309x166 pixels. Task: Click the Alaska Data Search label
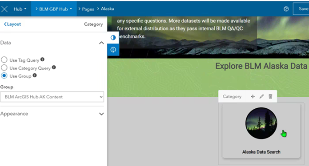click(x=261, y=152)
